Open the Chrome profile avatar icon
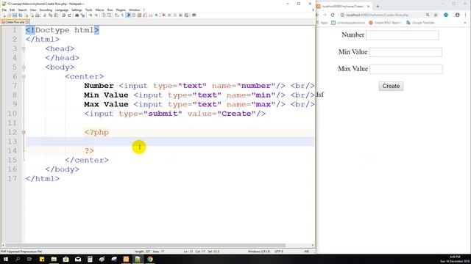The image size is (471, 264). click(x=457, y=15)
